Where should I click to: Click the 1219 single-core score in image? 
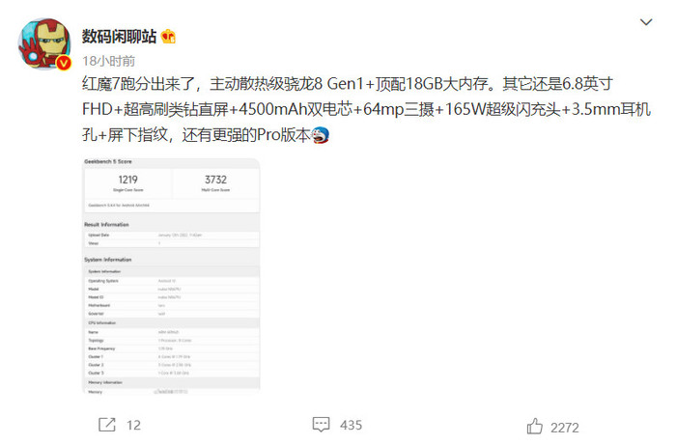point(128,180)
